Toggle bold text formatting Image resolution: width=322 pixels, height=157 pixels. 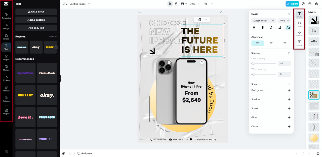[263, 28]
